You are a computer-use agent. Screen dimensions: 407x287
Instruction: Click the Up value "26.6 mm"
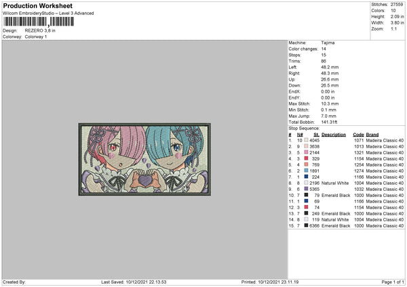pyautogui.click(x=330, y=79)
